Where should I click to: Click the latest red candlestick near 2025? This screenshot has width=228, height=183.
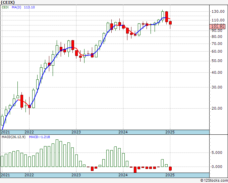pos(170,23)
